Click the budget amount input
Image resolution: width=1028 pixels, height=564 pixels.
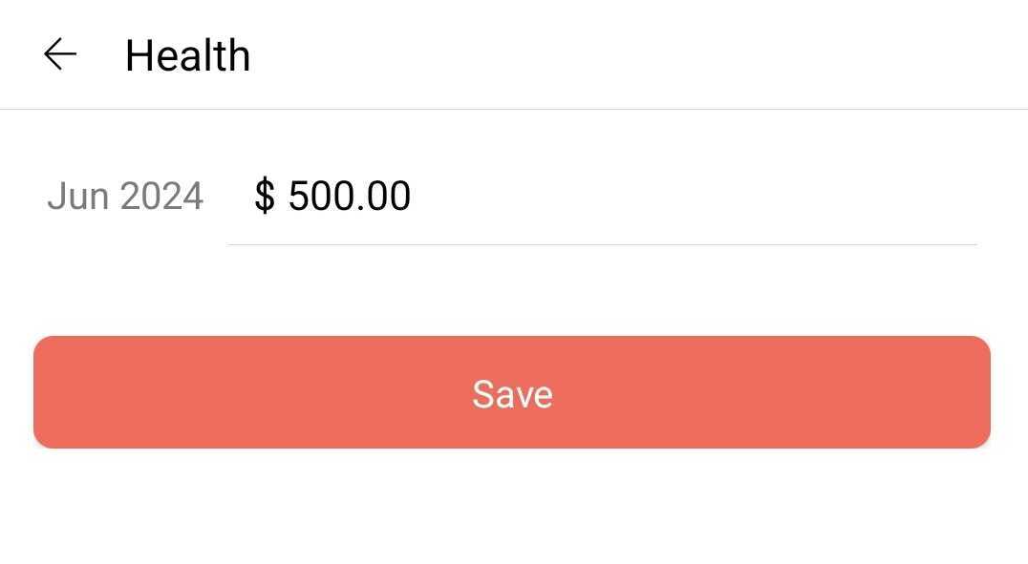(x=601, y=197)
